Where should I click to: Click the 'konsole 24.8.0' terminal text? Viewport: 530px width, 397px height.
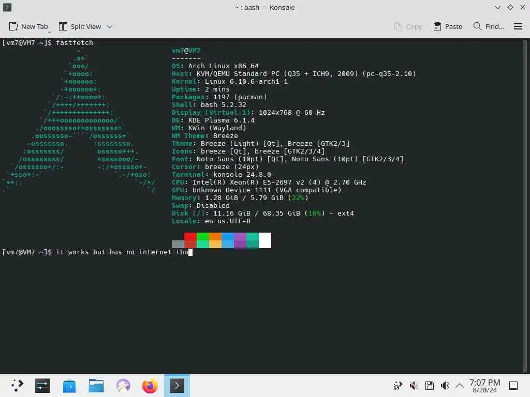pyautogui.click(x=242, y=175)
